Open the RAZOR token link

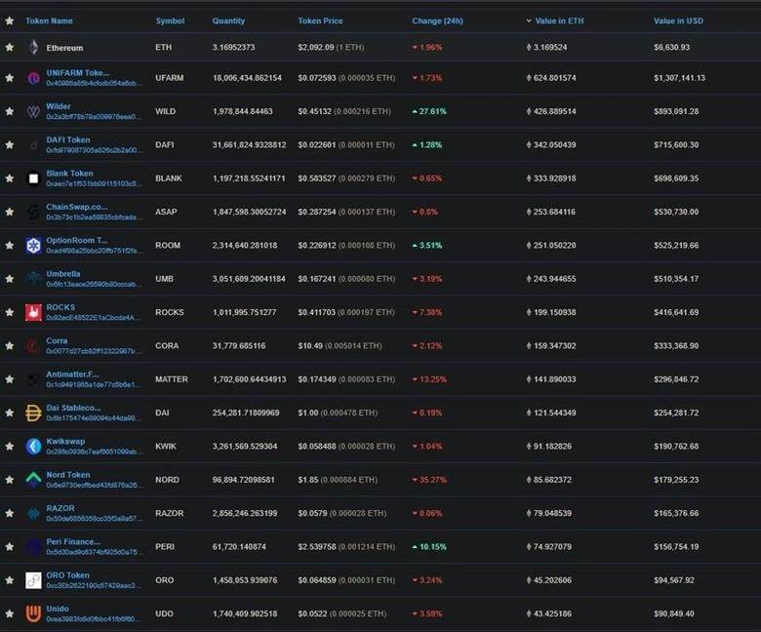tap(60, 508)
